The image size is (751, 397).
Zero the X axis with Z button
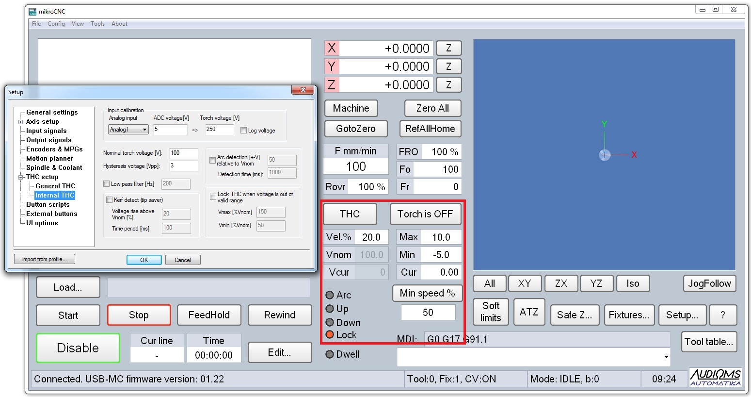pyautogui.click(x=448, y=48)
